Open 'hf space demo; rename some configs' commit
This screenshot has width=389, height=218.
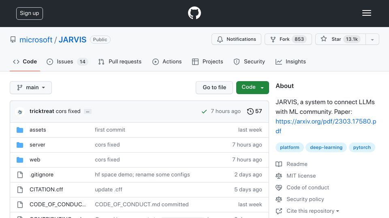pyautogui.click(x=142, y=175)
